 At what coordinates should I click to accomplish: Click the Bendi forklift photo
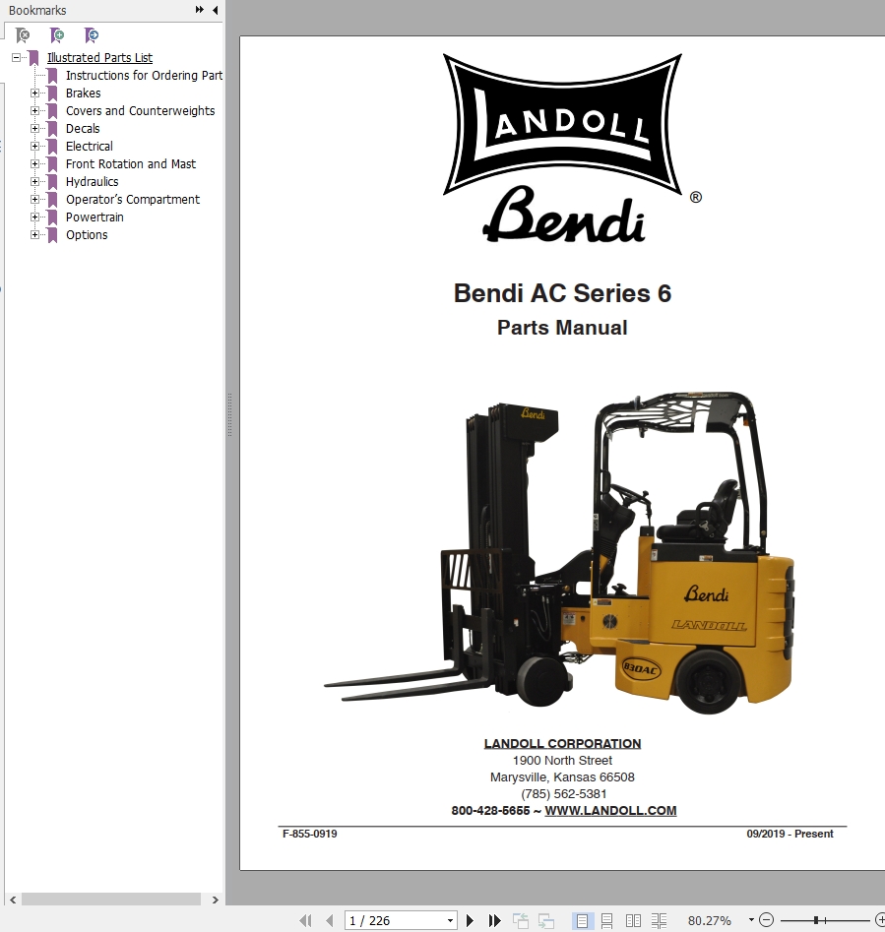560,553
